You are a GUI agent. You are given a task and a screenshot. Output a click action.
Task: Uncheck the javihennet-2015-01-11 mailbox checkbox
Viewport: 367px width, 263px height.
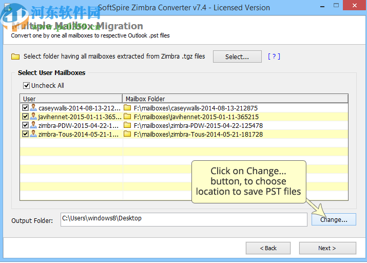pos(25,117)
